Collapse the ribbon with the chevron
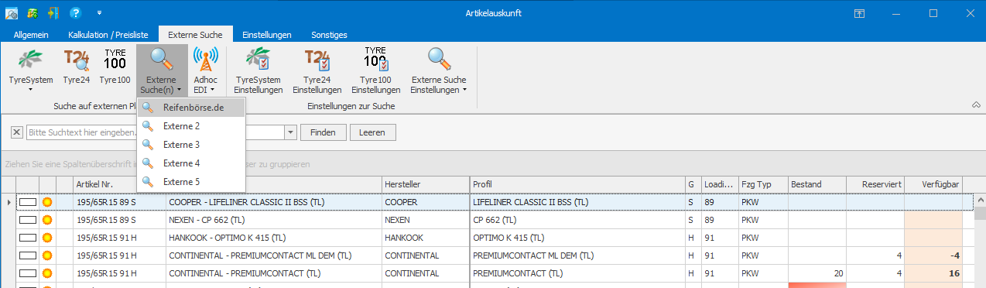 pos(975,105)
